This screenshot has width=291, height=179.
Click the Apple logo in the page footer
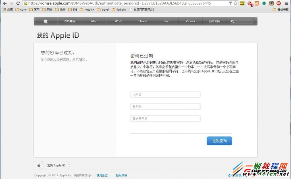click(x=38, y=165)
